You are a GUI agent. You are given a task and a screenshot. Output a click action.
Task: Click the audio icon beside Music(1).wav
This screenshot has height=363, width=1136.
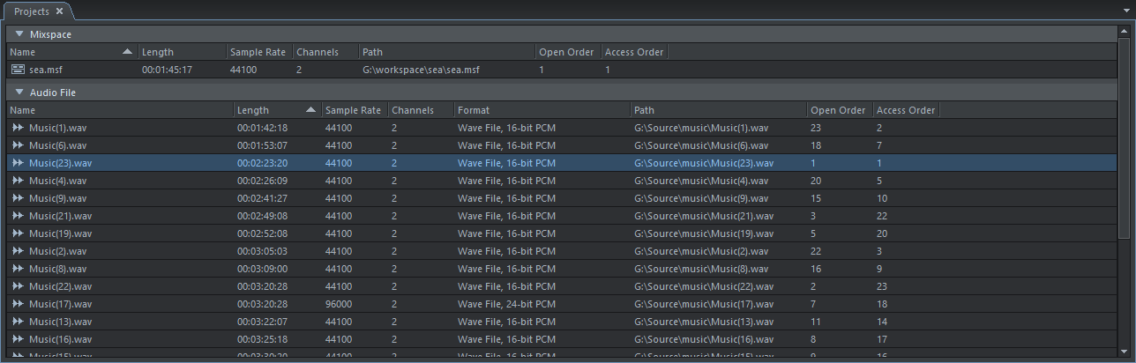(18, 128)
